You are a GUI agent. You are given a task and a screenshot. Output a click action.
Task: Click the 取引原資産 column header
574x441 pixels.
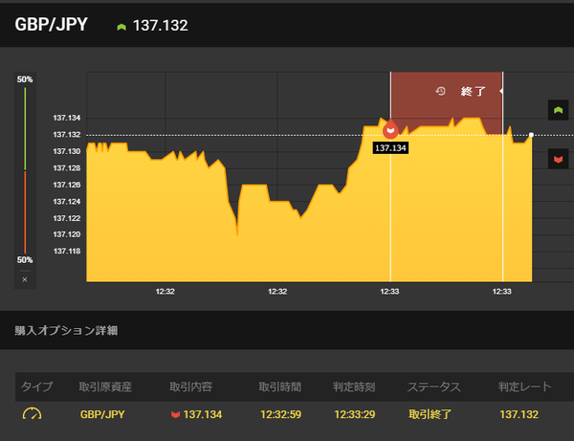click(x=105, y=386)
